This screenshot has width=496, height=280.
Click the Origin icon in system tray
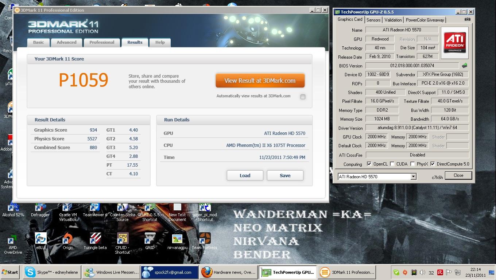click(405, 272)
